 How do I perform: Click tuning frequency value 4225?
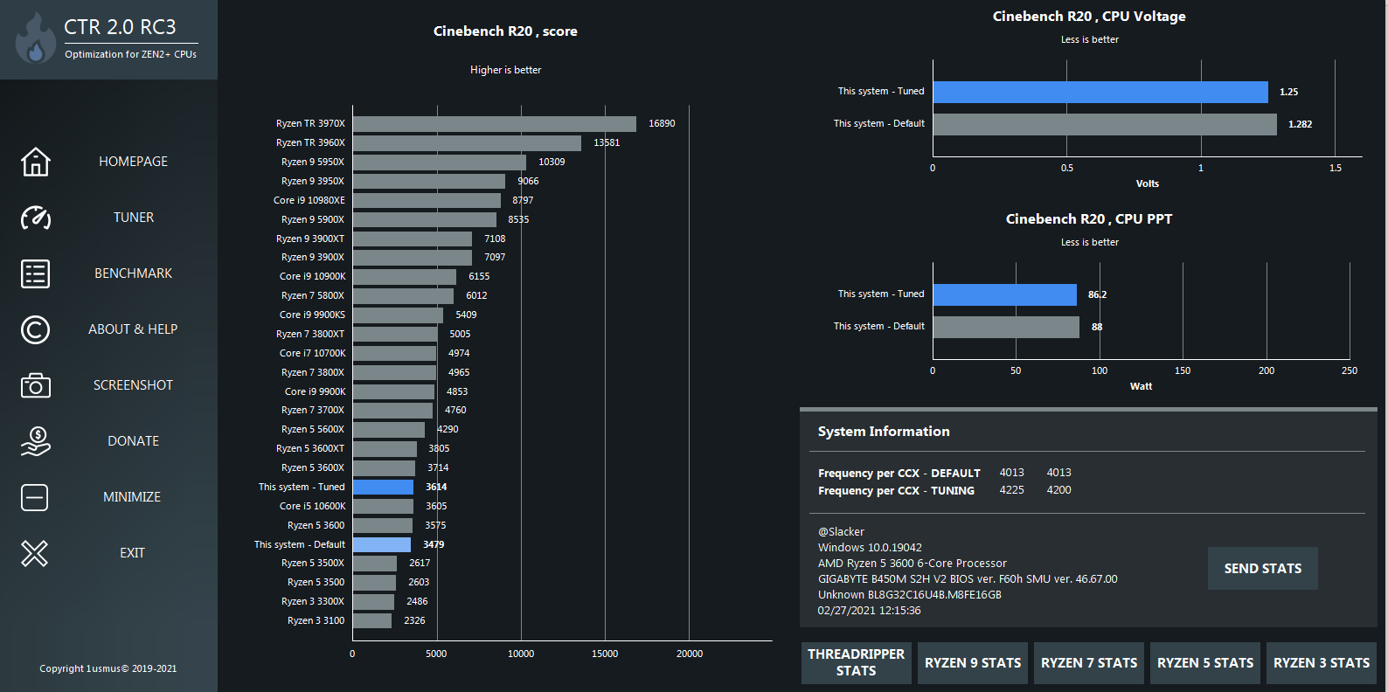(x=1012, y=490)
